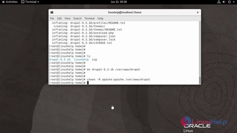Click the terminal icon in the title bar
This screenshot has width=237, height=133.
coord(52,12)
